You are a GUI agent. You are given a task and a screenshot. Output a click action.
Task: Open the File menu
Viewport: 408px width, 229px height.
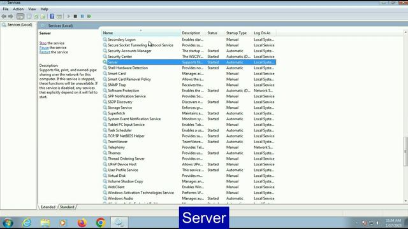6,9
